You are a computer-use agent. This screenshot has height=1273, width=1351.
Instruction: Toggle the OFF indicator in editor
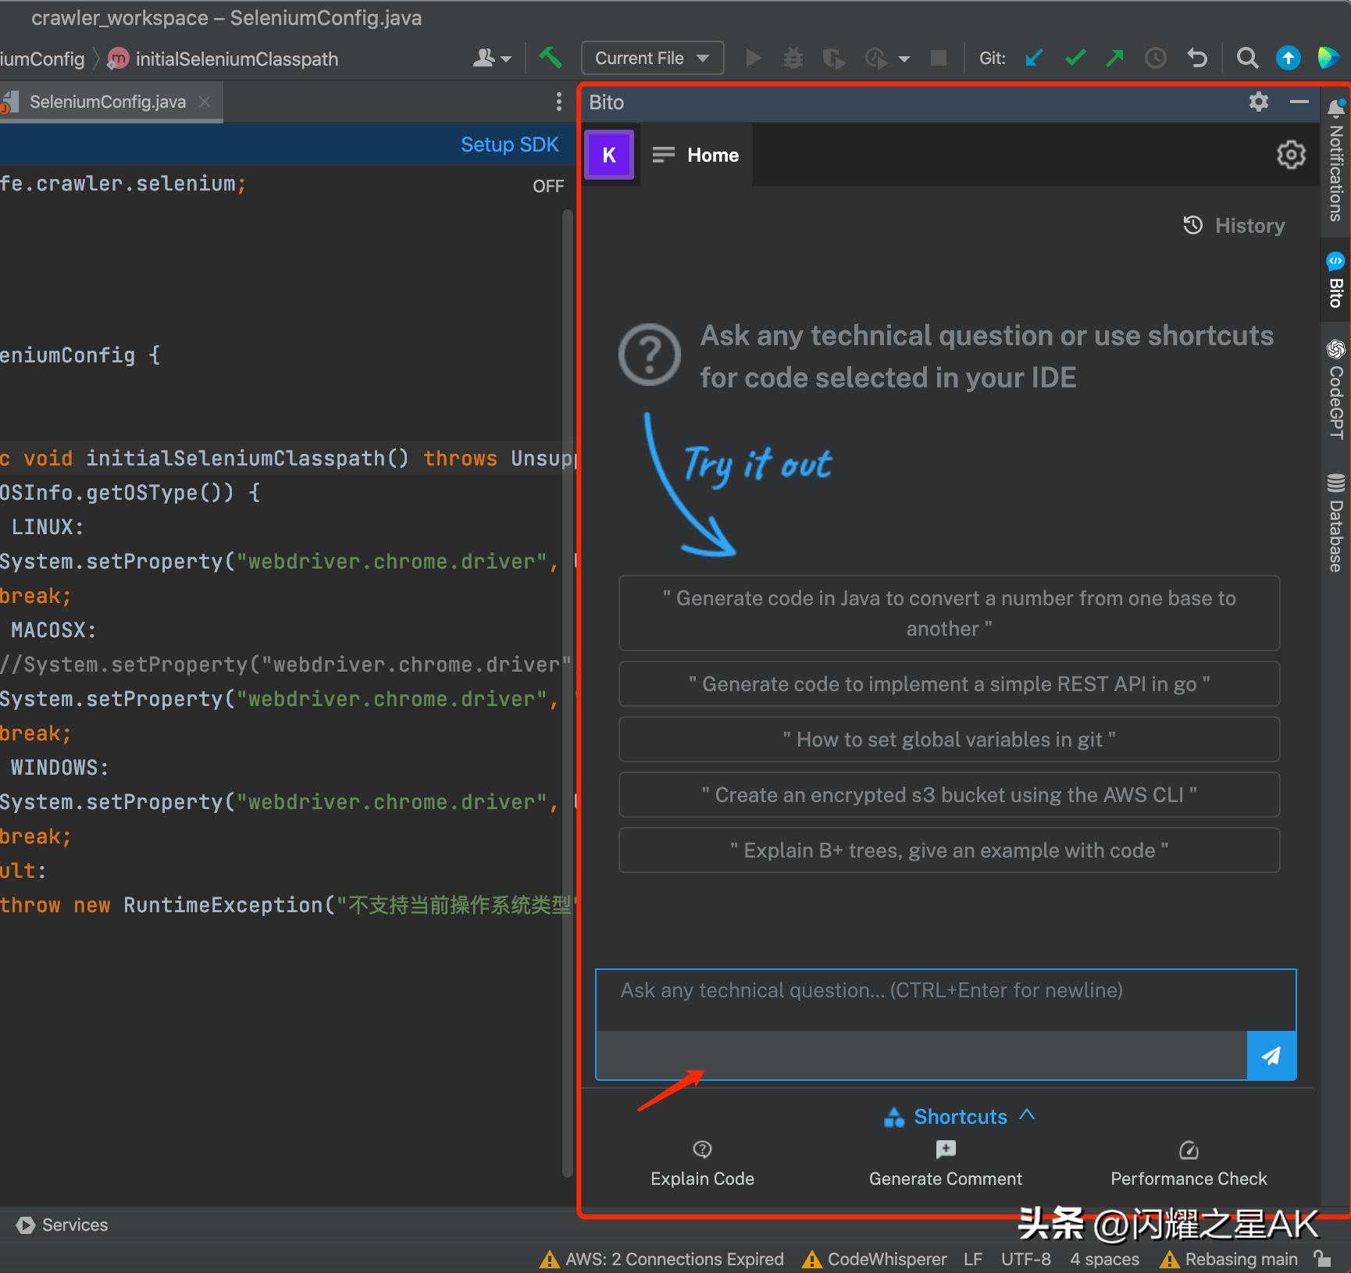coord(547,186)
